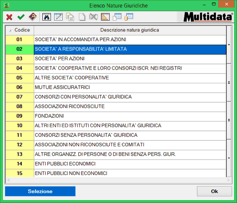Sort by the Codice column header

tap(20, 30)
